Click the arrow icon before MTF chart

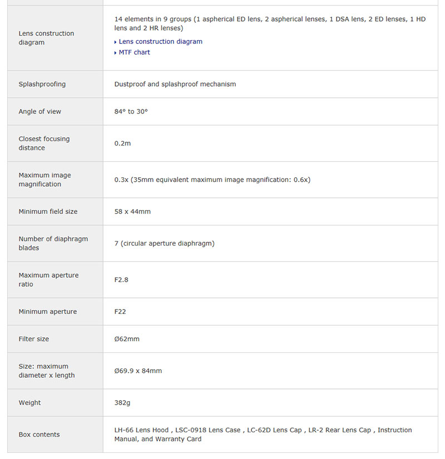[116, 53]
